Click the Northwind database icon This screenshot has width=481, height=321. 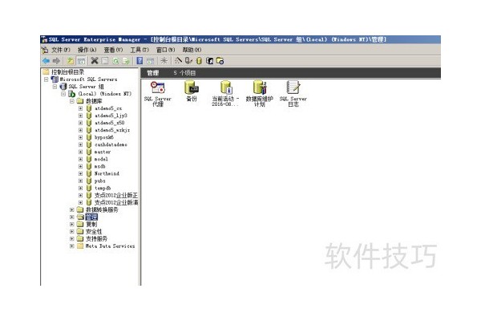pyautogui.click(x=89, y=173)
